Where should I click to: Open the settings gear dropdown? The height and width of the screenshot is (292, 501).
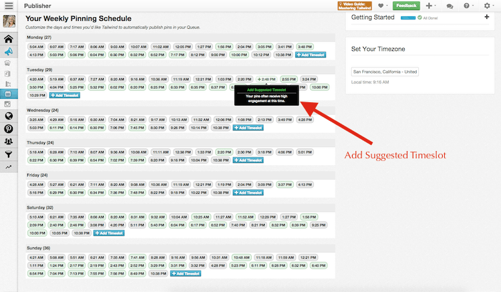488,6
